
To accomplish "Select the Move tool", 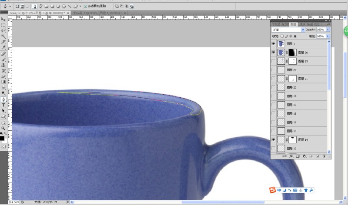I will pos(3,20).
